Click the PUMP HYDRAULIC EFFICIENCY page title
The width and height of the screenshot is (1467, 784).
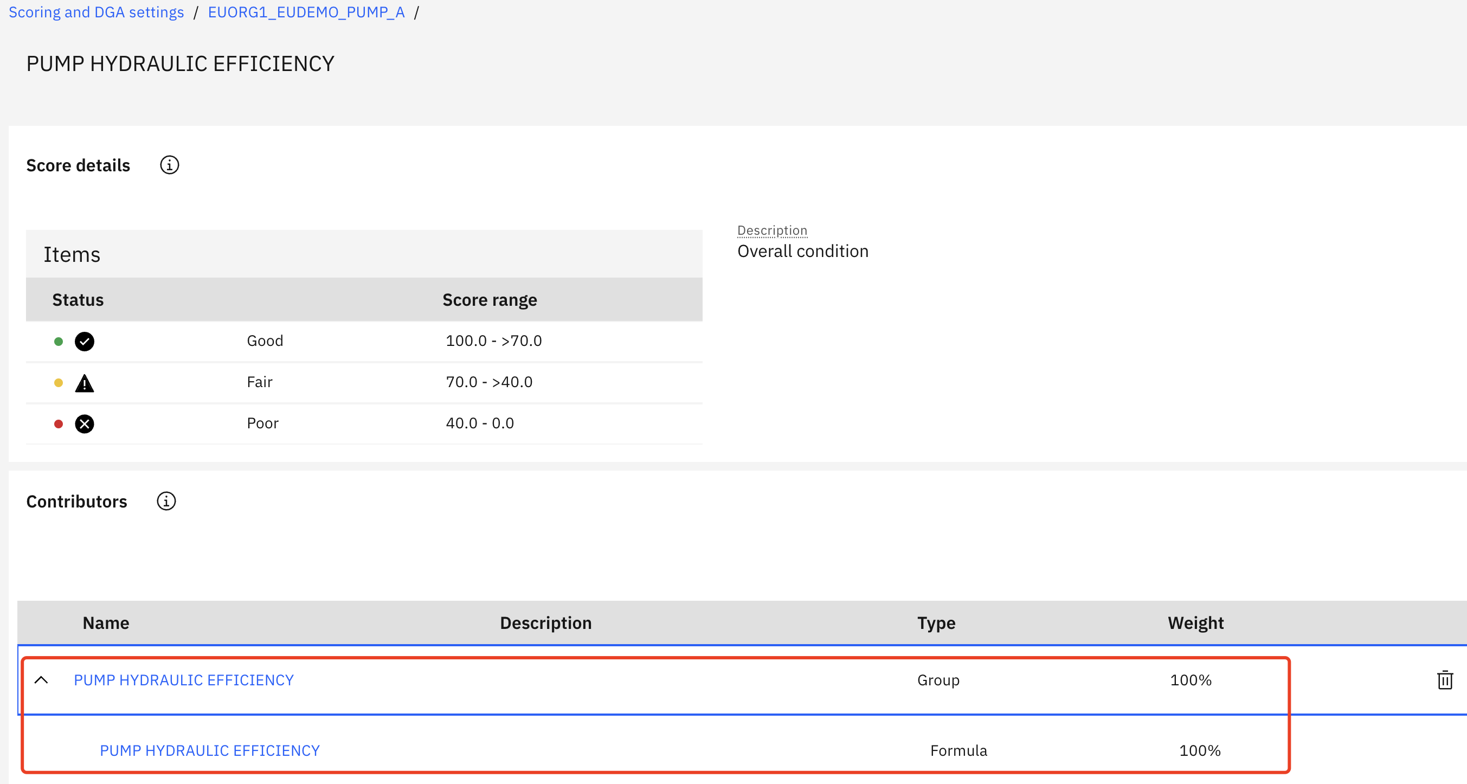(x=180, y=64)
